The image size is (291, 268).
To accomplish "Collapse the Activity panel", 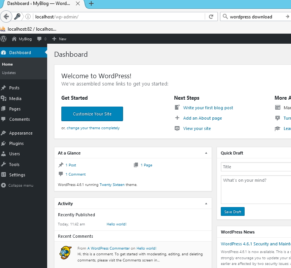I will point(206,204).
